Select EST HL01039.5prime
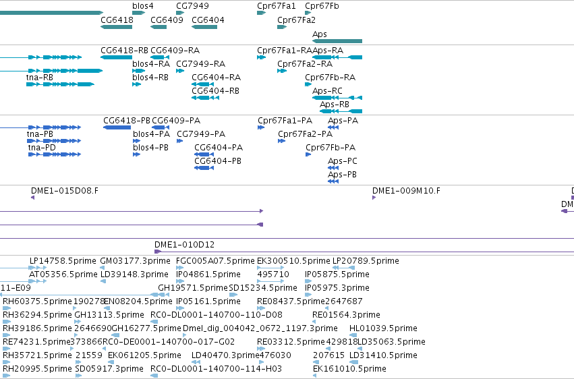 click(x=354, y=335)
